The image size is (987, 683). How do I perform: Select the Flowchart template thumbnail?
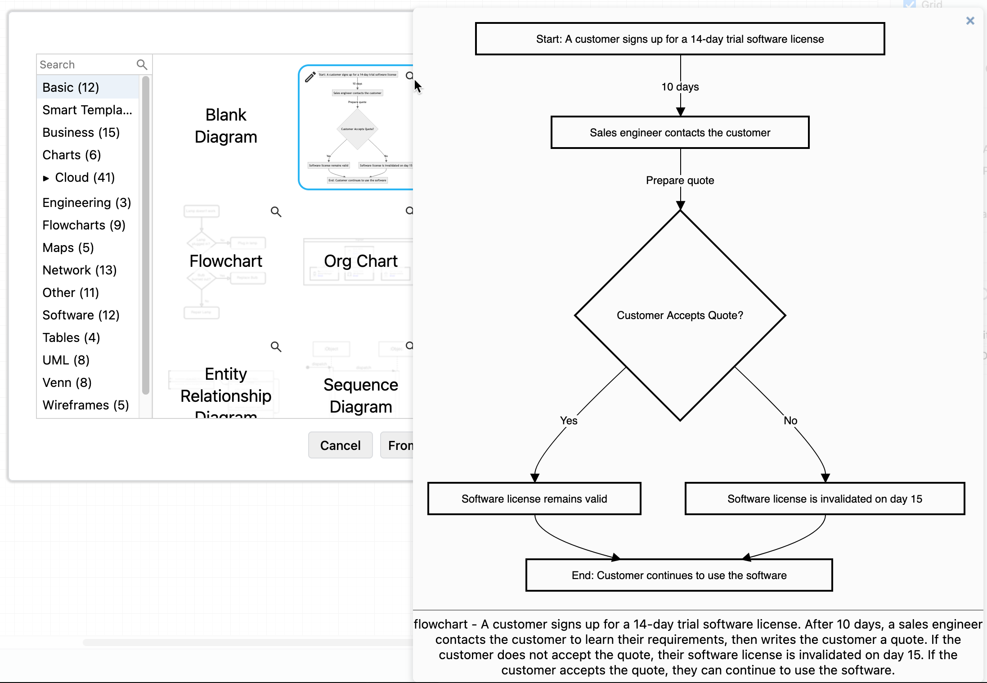pos(225,261)
